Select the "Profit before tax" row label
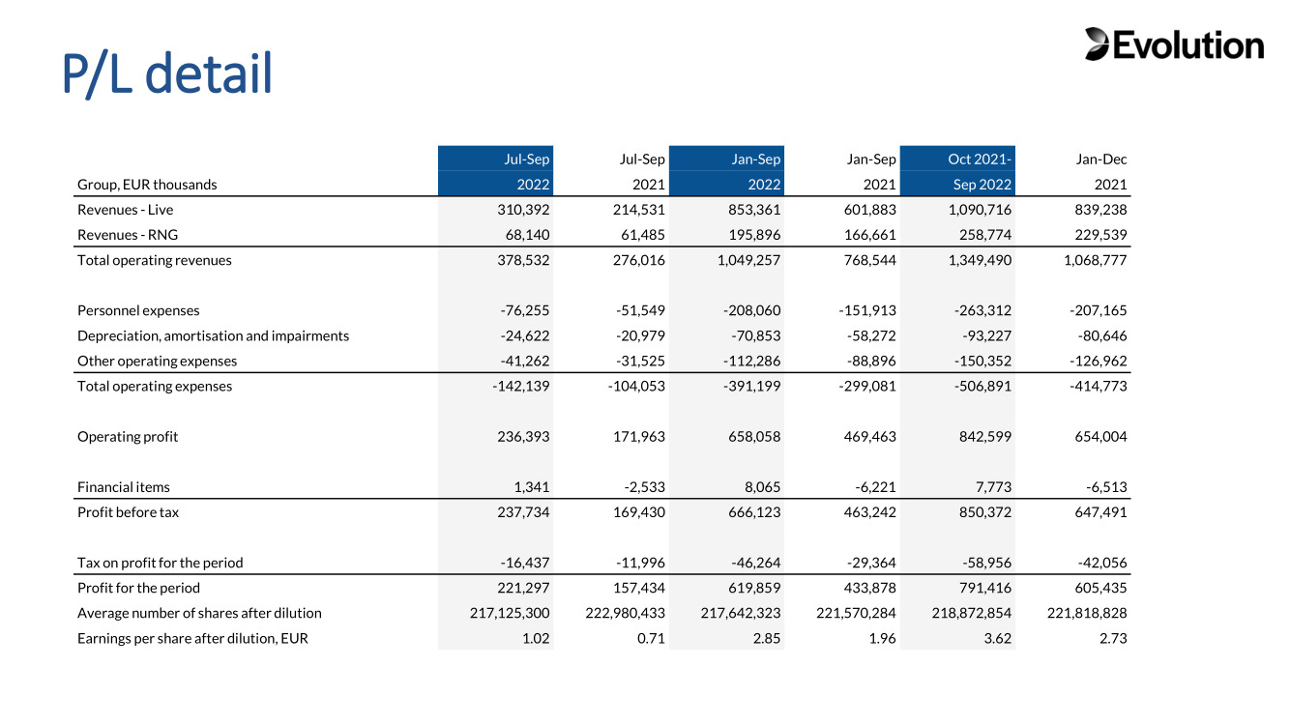 coord(128,512)
